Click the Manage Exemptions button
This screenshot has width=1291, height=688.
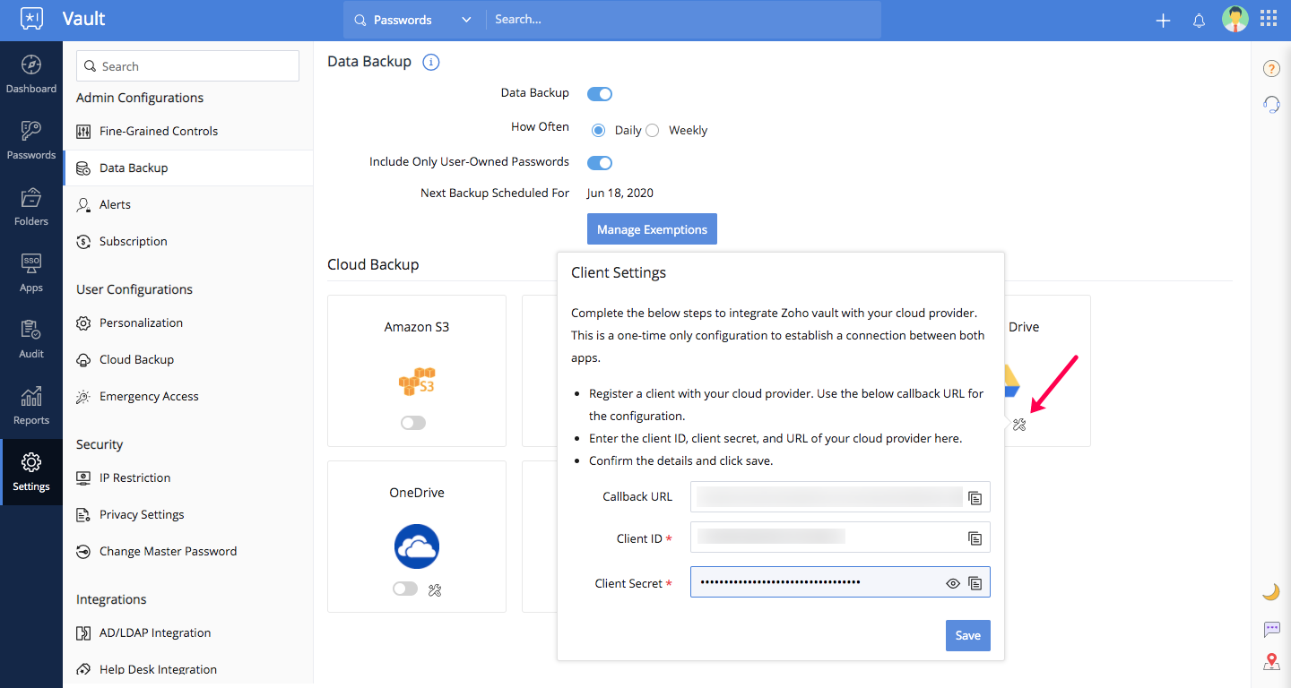652,229
